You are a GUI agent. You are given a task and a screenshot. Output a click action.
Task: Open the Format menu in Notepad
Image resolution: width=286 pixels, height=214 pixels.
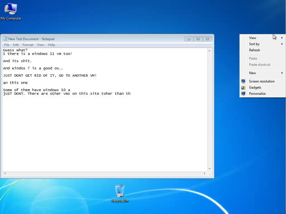tap(28, 45)
